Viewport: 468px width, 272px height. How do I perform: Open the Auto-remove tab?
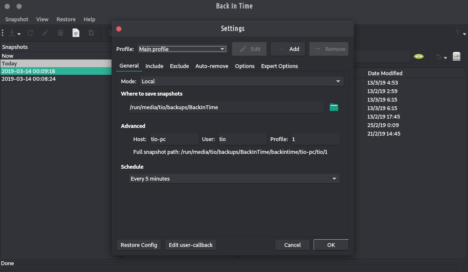(x=212, y=66)
